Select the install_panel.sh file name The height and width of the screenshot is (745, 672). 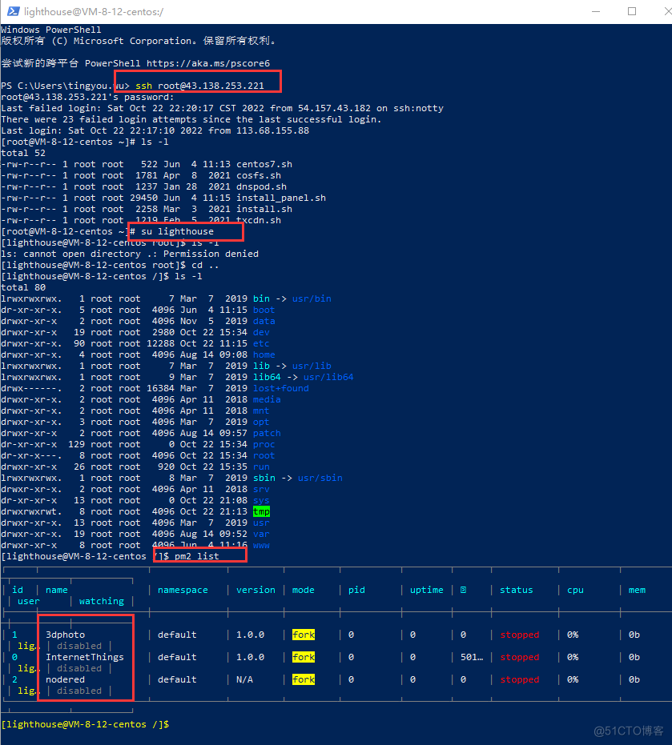[281, 198]
